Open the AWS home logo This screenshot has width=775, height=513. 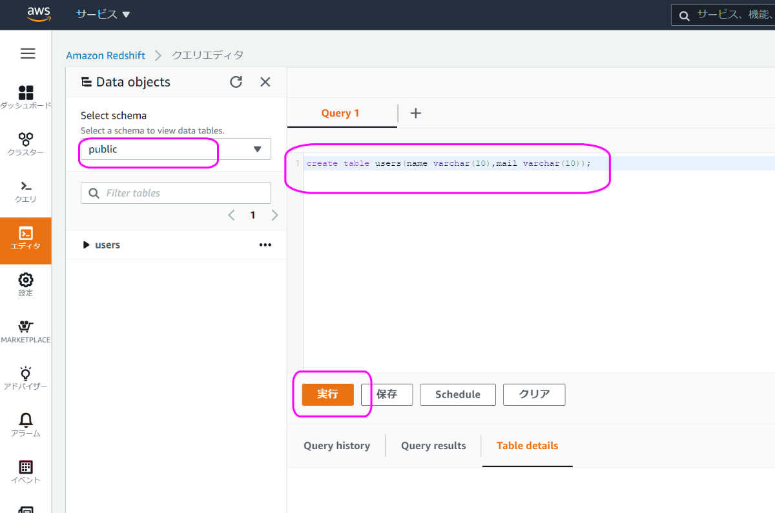39,14
